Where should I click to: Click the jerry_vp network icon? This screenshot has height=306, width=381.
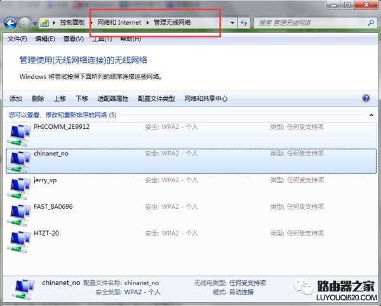pos(19,188)
